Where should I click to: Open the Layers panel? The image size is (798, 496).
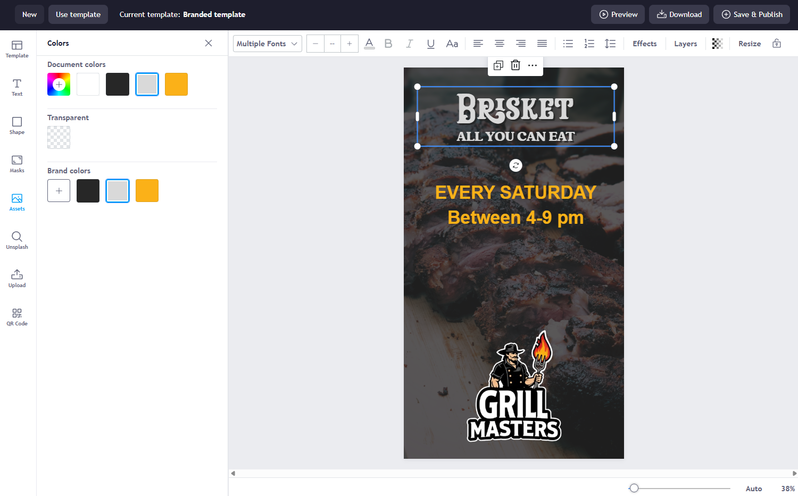[685, 44]
